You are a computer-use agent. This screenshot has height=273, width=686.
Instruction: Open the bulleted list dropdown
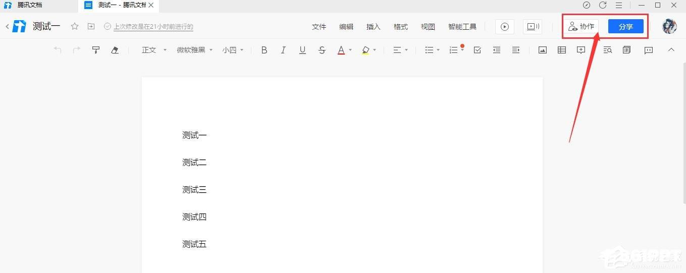click(x=432, y=50)
